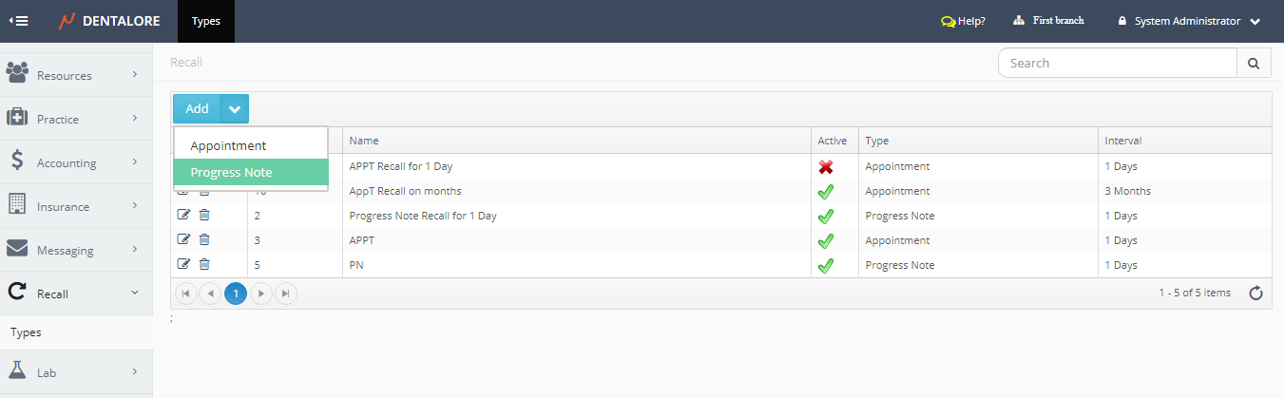
Task: Delete the Progress Note Recall for 1 Day row
Action: coord(204,216)
